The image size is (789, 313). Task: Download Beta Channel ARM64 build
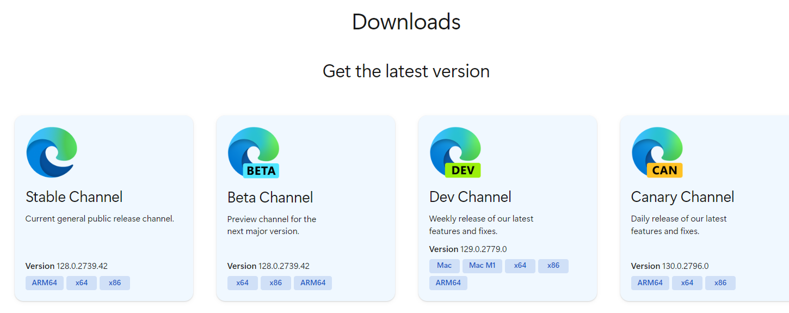tap(313, 283)
